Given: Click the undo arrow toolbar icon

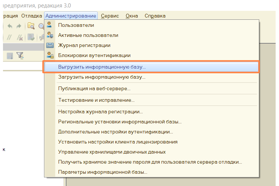Looking at the screenshot, I should pos(10,26).
